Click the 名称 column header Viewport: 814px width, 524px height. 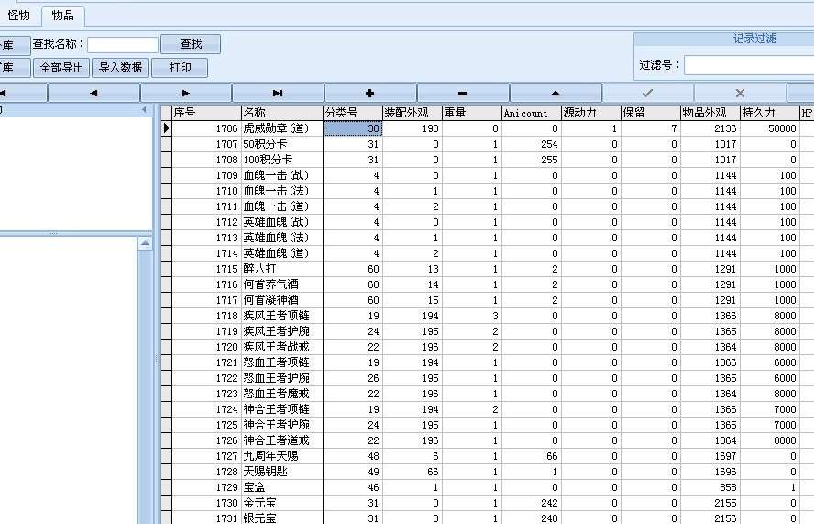[x=280, y=113]
